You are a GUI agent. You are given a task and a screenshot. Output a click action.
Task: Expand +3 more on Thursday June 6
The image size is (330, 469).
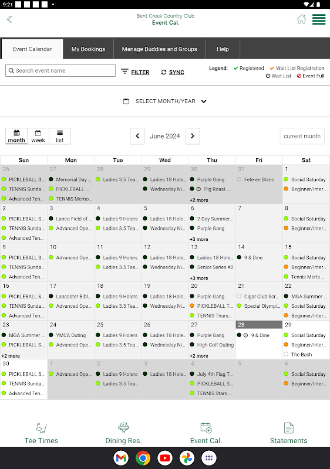199,239
